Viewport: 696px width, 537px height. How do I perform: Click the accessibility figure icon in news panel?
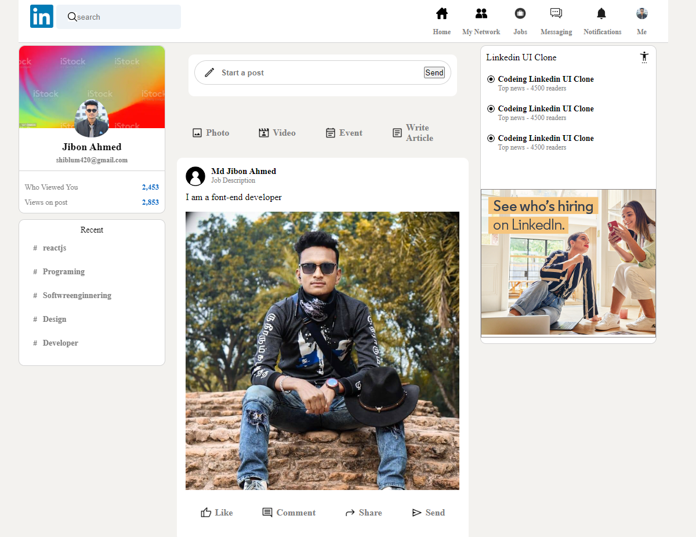[x=644, y=57]
